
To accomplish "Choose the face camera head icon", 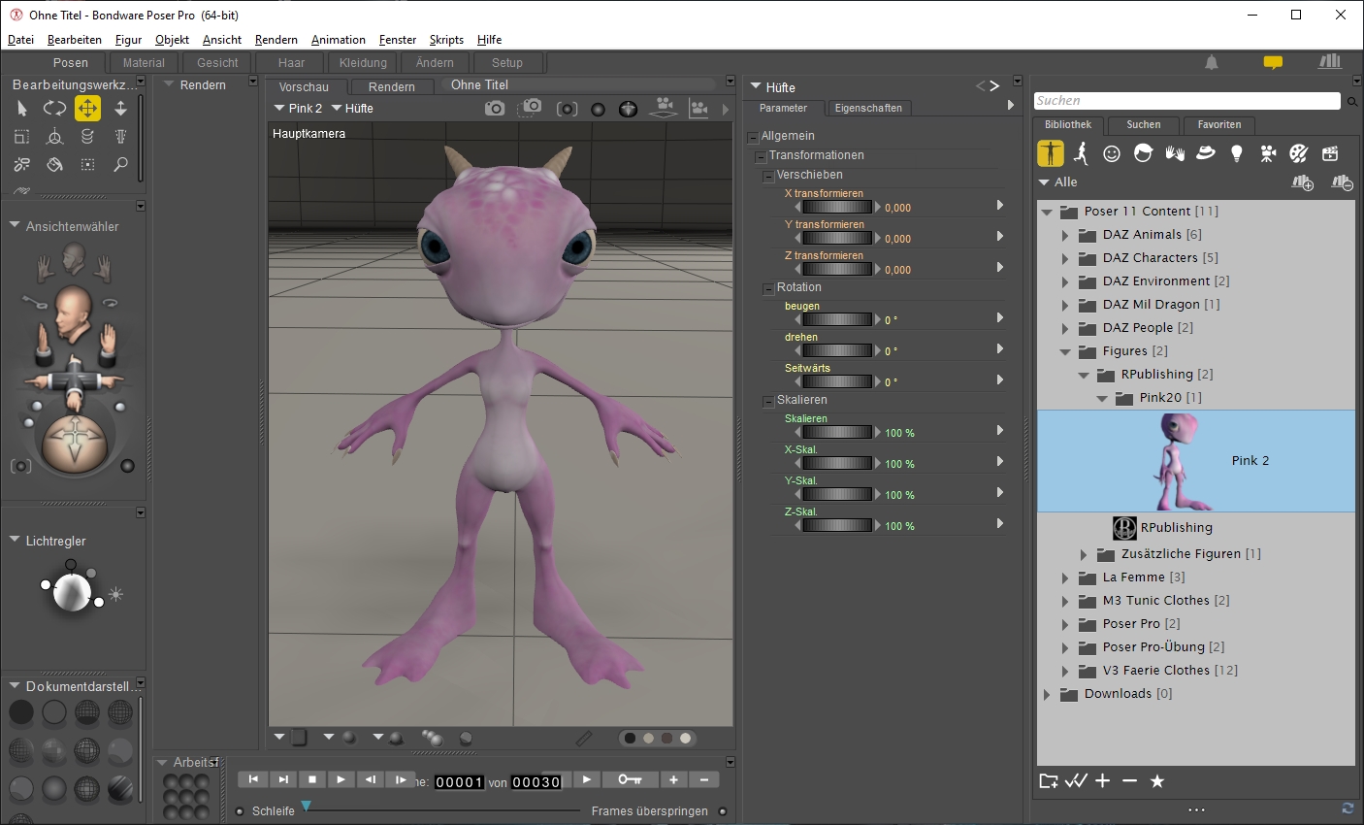I will pyautogui.click(x=74, y=258).
